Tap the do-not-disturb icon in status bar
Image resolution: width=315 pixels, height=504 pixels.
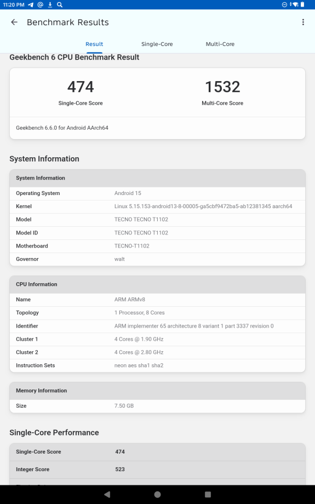coord(284,4)
